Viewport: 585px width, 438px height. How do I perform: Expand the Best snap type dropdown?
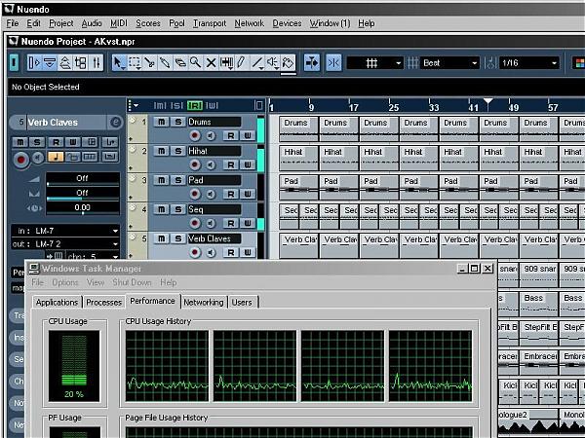point(450,62)
